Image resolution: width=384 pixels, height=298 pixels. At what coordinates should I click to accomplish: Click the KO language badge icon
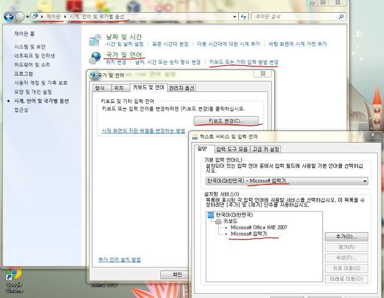point(211,215)
